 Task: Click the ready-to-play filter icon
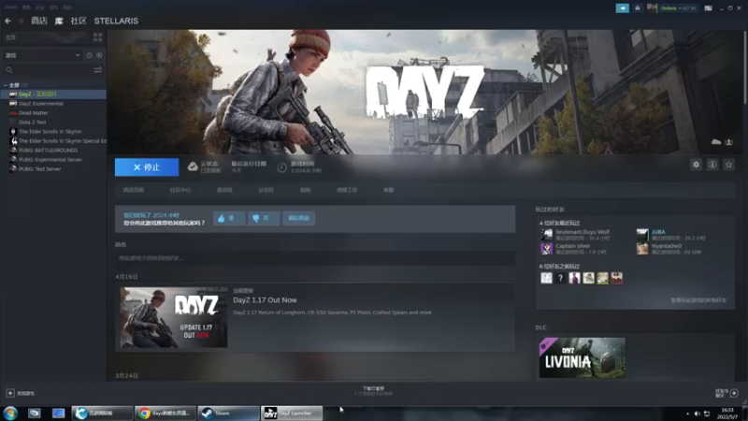click(99, 55)
